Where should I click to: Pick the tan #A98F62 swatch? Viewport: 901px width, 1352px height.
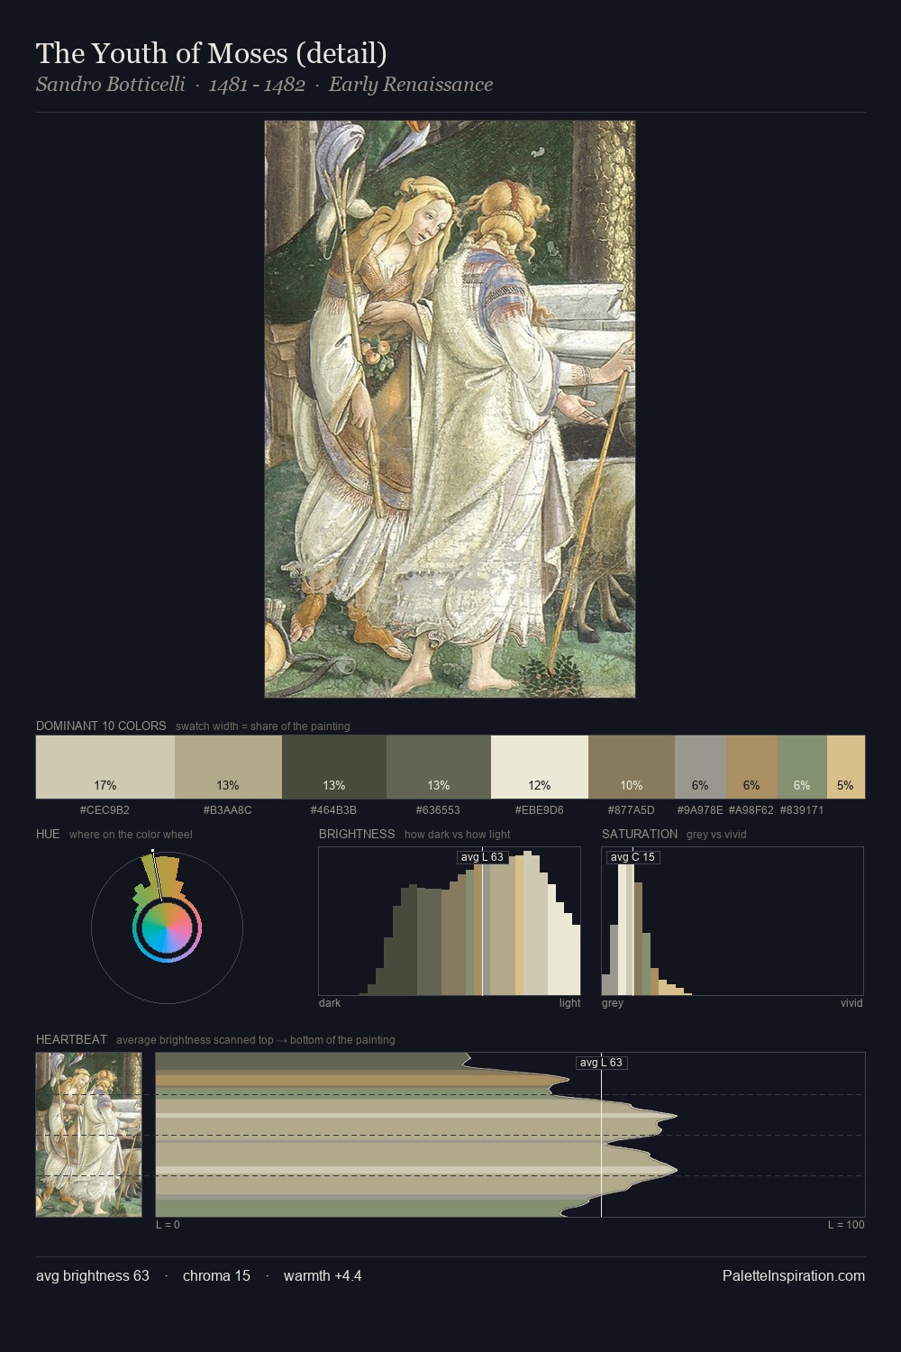click(751, 767)
